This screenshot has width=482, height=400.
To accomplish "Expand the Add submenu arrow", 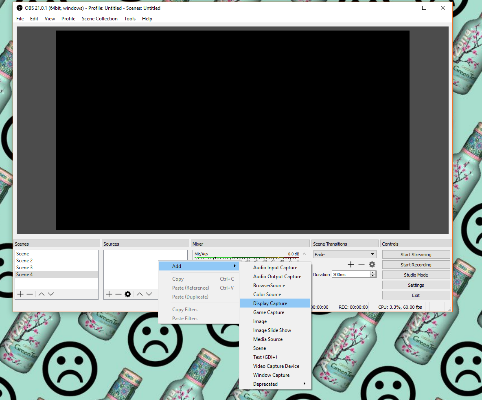I will (235, 266).
